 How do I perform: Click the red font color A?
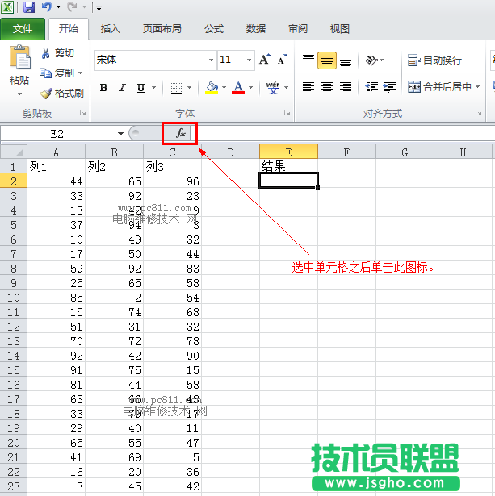[x=238, y=88]
